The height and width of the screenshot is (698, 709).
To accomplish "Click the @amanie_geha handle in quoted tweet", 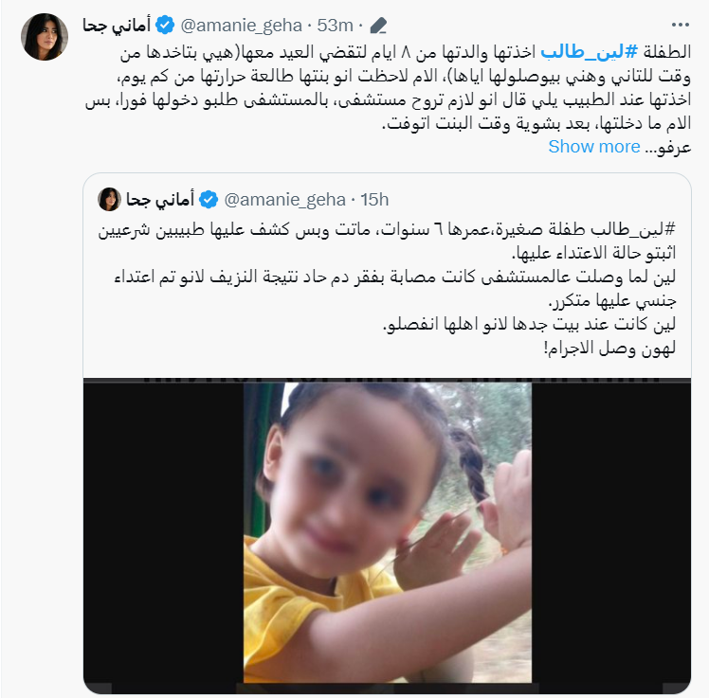I will pos(285,199).
